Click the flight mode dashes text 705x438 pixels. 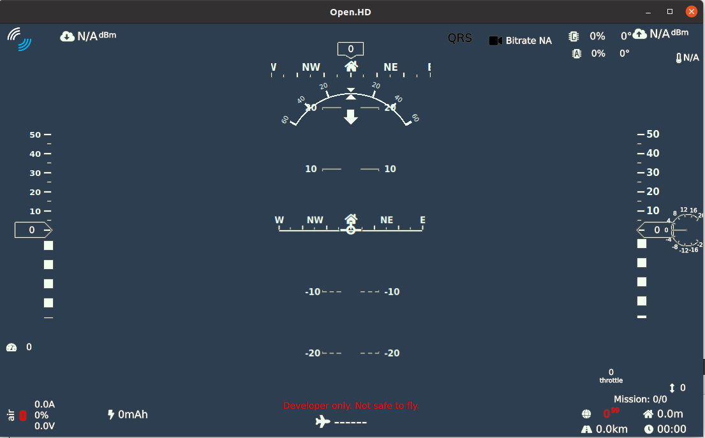(x=350, y=422)
